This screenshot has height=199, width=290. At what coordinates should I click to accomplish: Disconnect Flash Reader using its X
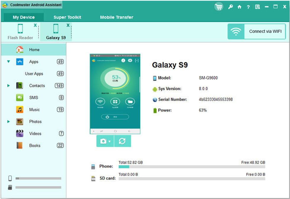click(35, 25)
